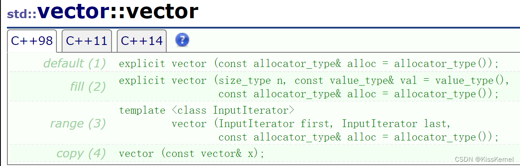Click the blue question mark help icon
This screenshot has width=520, height=166.
182,40
